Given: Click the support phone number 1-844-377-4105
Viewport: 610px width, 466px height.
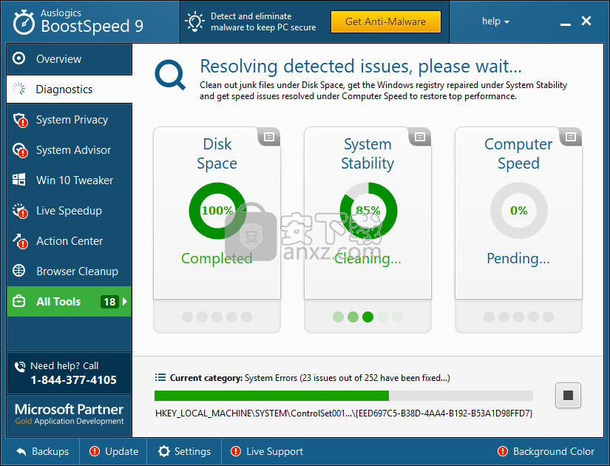Looking at the screenshot, I should (x=73, y=380).
